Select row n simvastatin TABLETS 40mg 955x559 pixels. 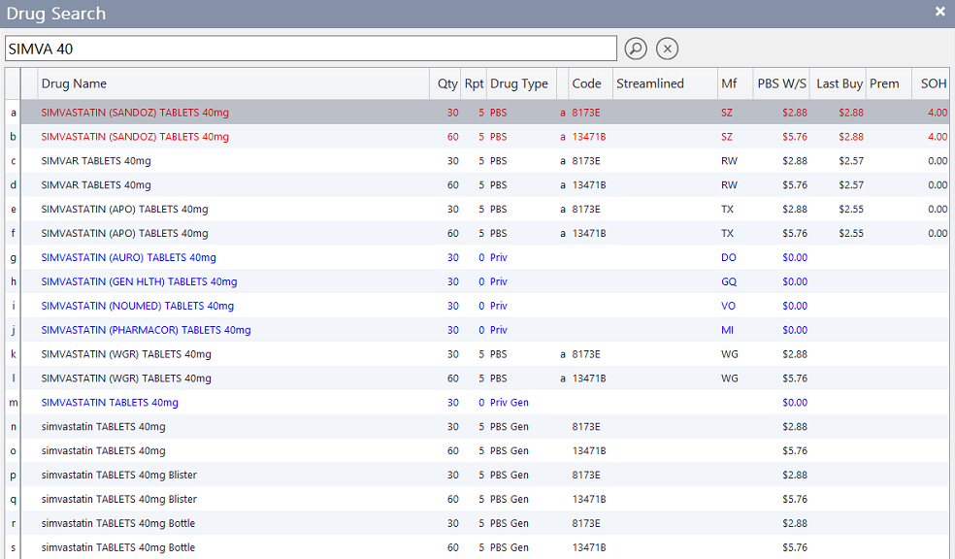click(477, 426)
